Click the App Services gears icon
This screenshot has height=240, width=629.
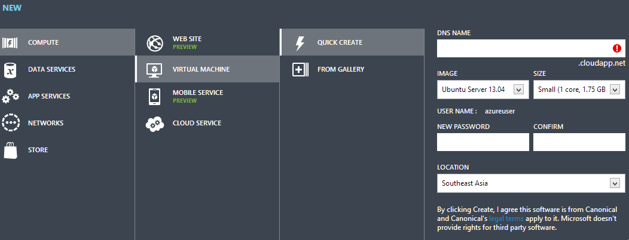[x=10, y=96]
